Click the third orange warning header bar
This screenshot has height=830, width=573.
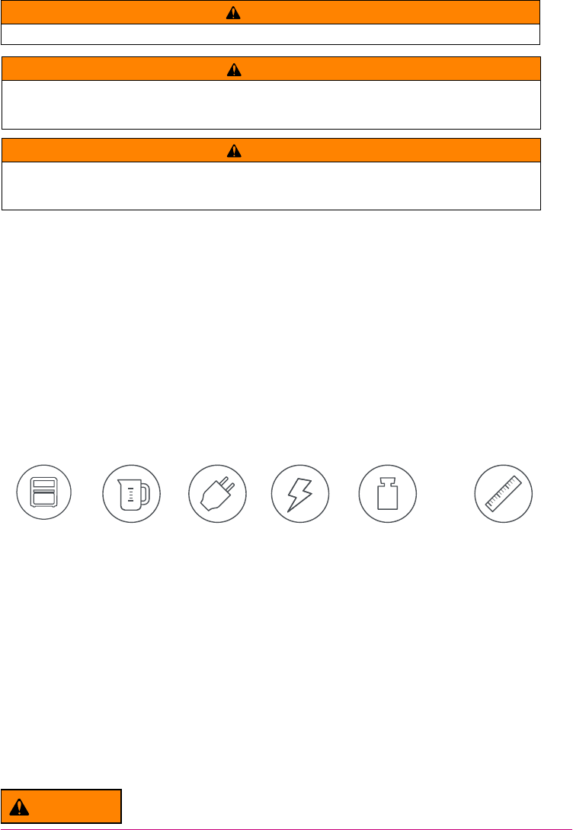click(271, 150)
